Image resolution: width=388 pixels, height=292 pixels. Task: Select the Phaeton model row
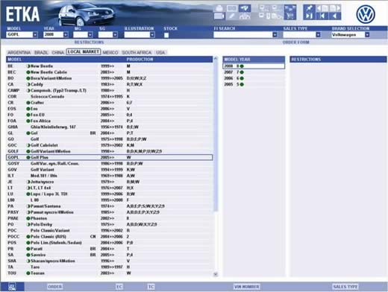pyautogui.click(x=110, y=218)
